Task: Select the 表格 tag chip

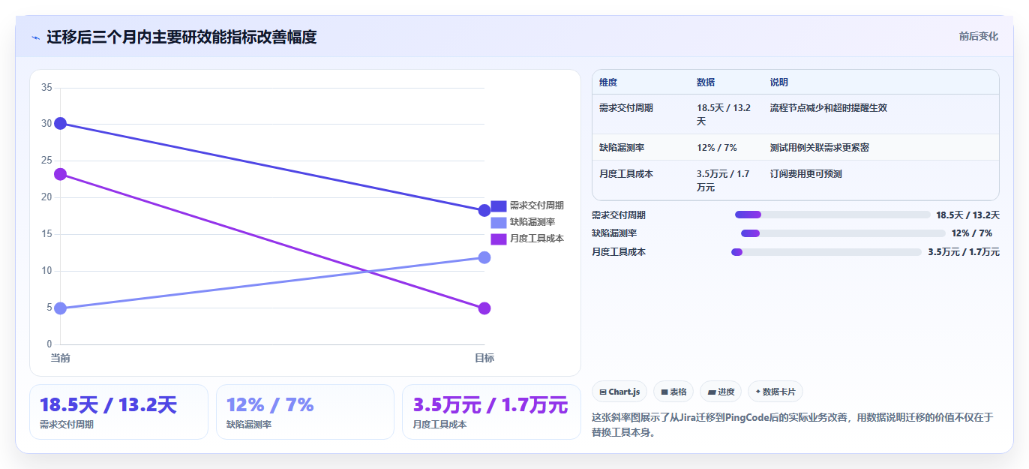Action: (673, 392)
